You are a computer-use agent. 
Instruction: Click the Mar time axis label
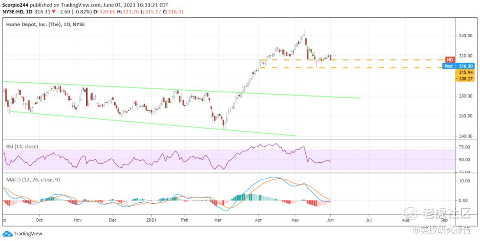tap(218, 220)
